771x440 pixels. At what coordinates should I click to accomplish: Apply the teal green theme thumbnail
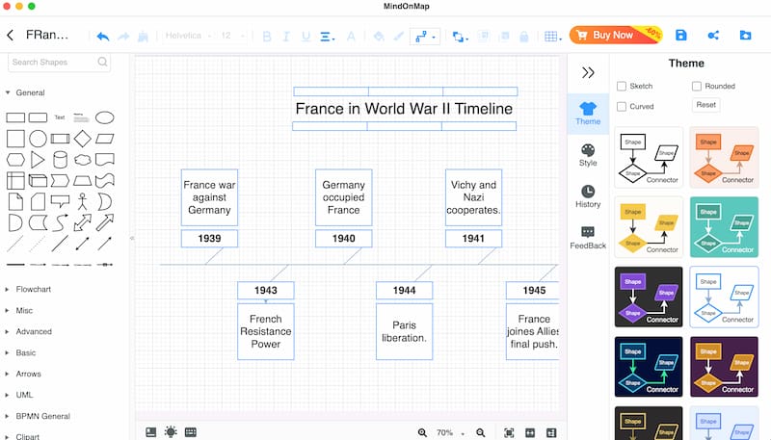pyautogui.click(x=724, y=227)
